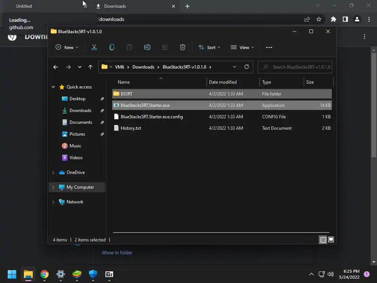Screen dimensions: 377x283
Task: Open the Windows Start menu
Action: [x=12, y=274]
